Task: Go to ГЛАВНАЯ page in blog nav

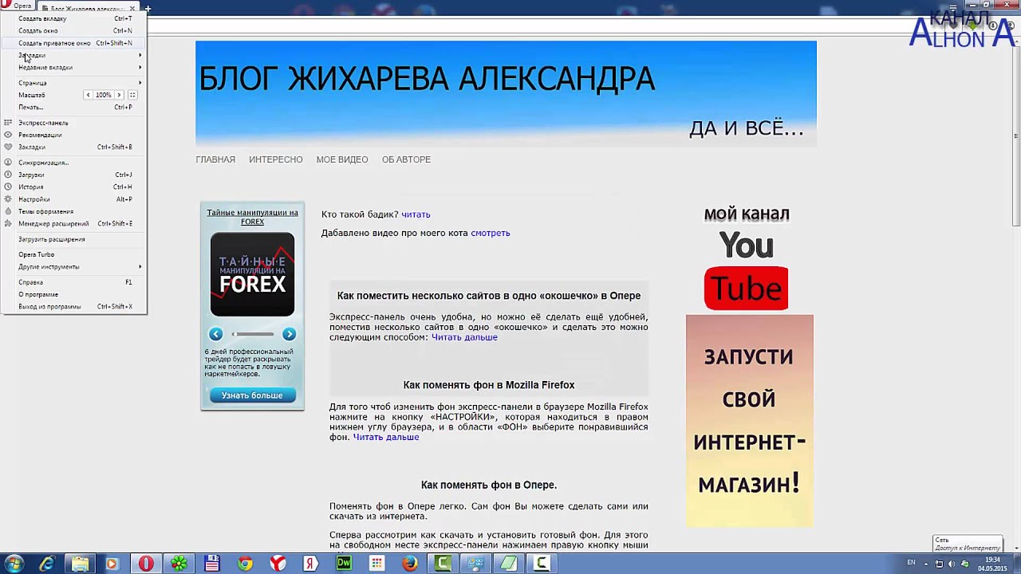Action: (215, 159)
